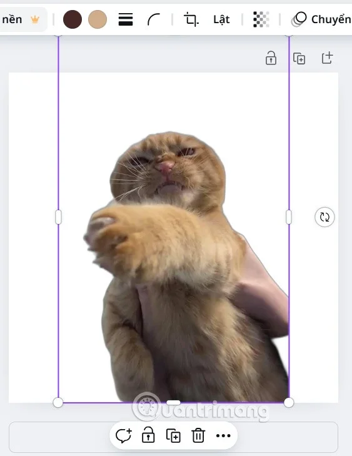Lock the page with top padlock icon
352x456 pixels.
pos(271,58)
